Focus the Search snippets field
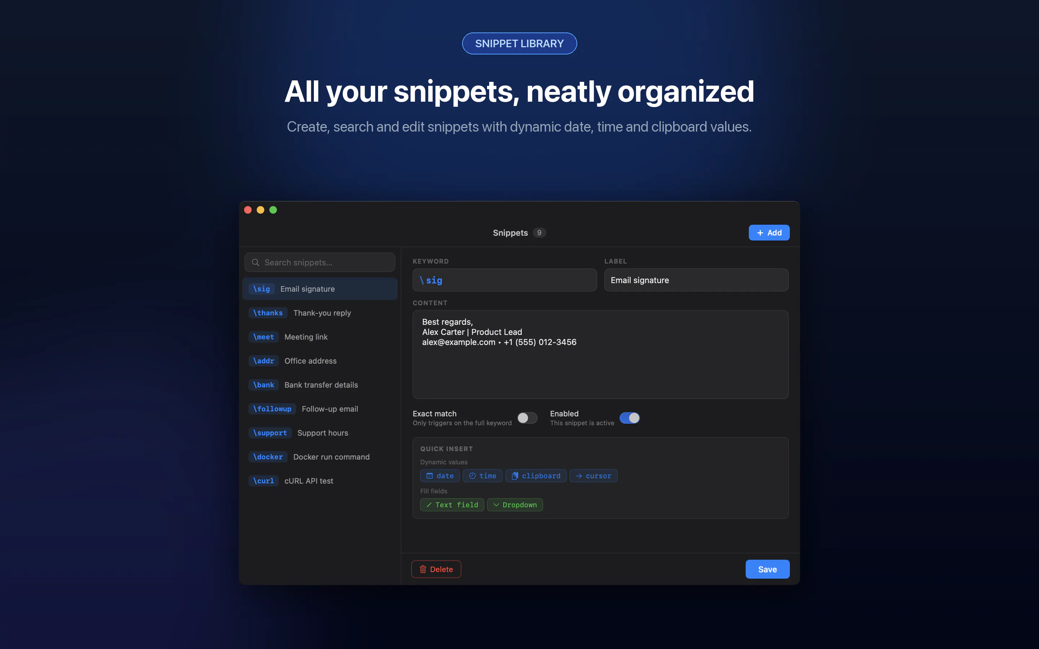The height and width of the screenshot is (649, 1039). coord(319,262)
